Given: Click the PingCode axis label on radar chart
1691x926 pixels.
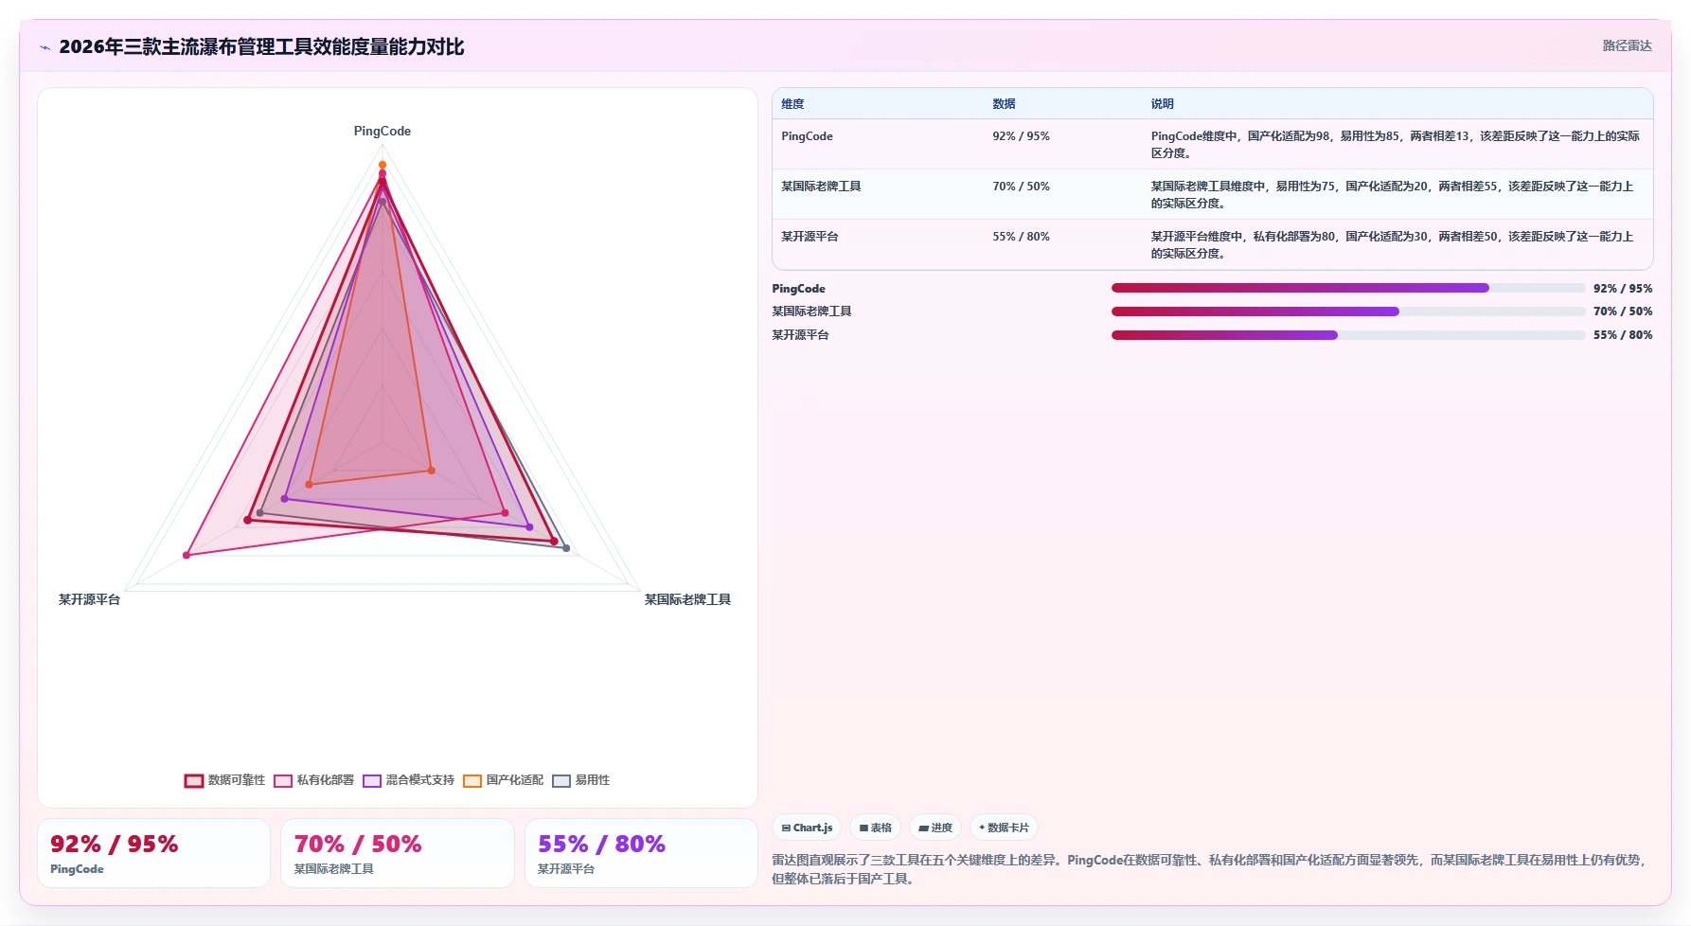Looking at the screenshot, I should click(383, 131).
